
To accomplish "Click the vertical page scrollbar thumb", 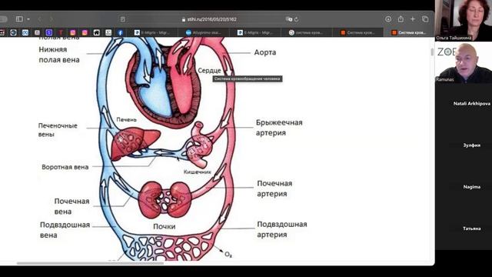I will point(432,52).
